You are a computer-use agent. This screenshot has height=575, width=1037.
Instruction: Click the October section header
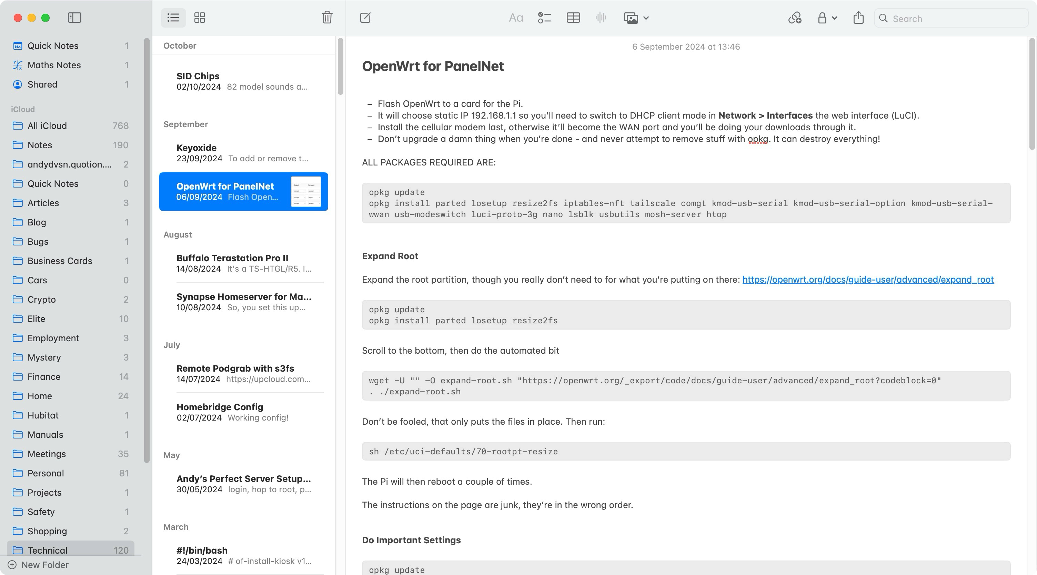[180, 46]
